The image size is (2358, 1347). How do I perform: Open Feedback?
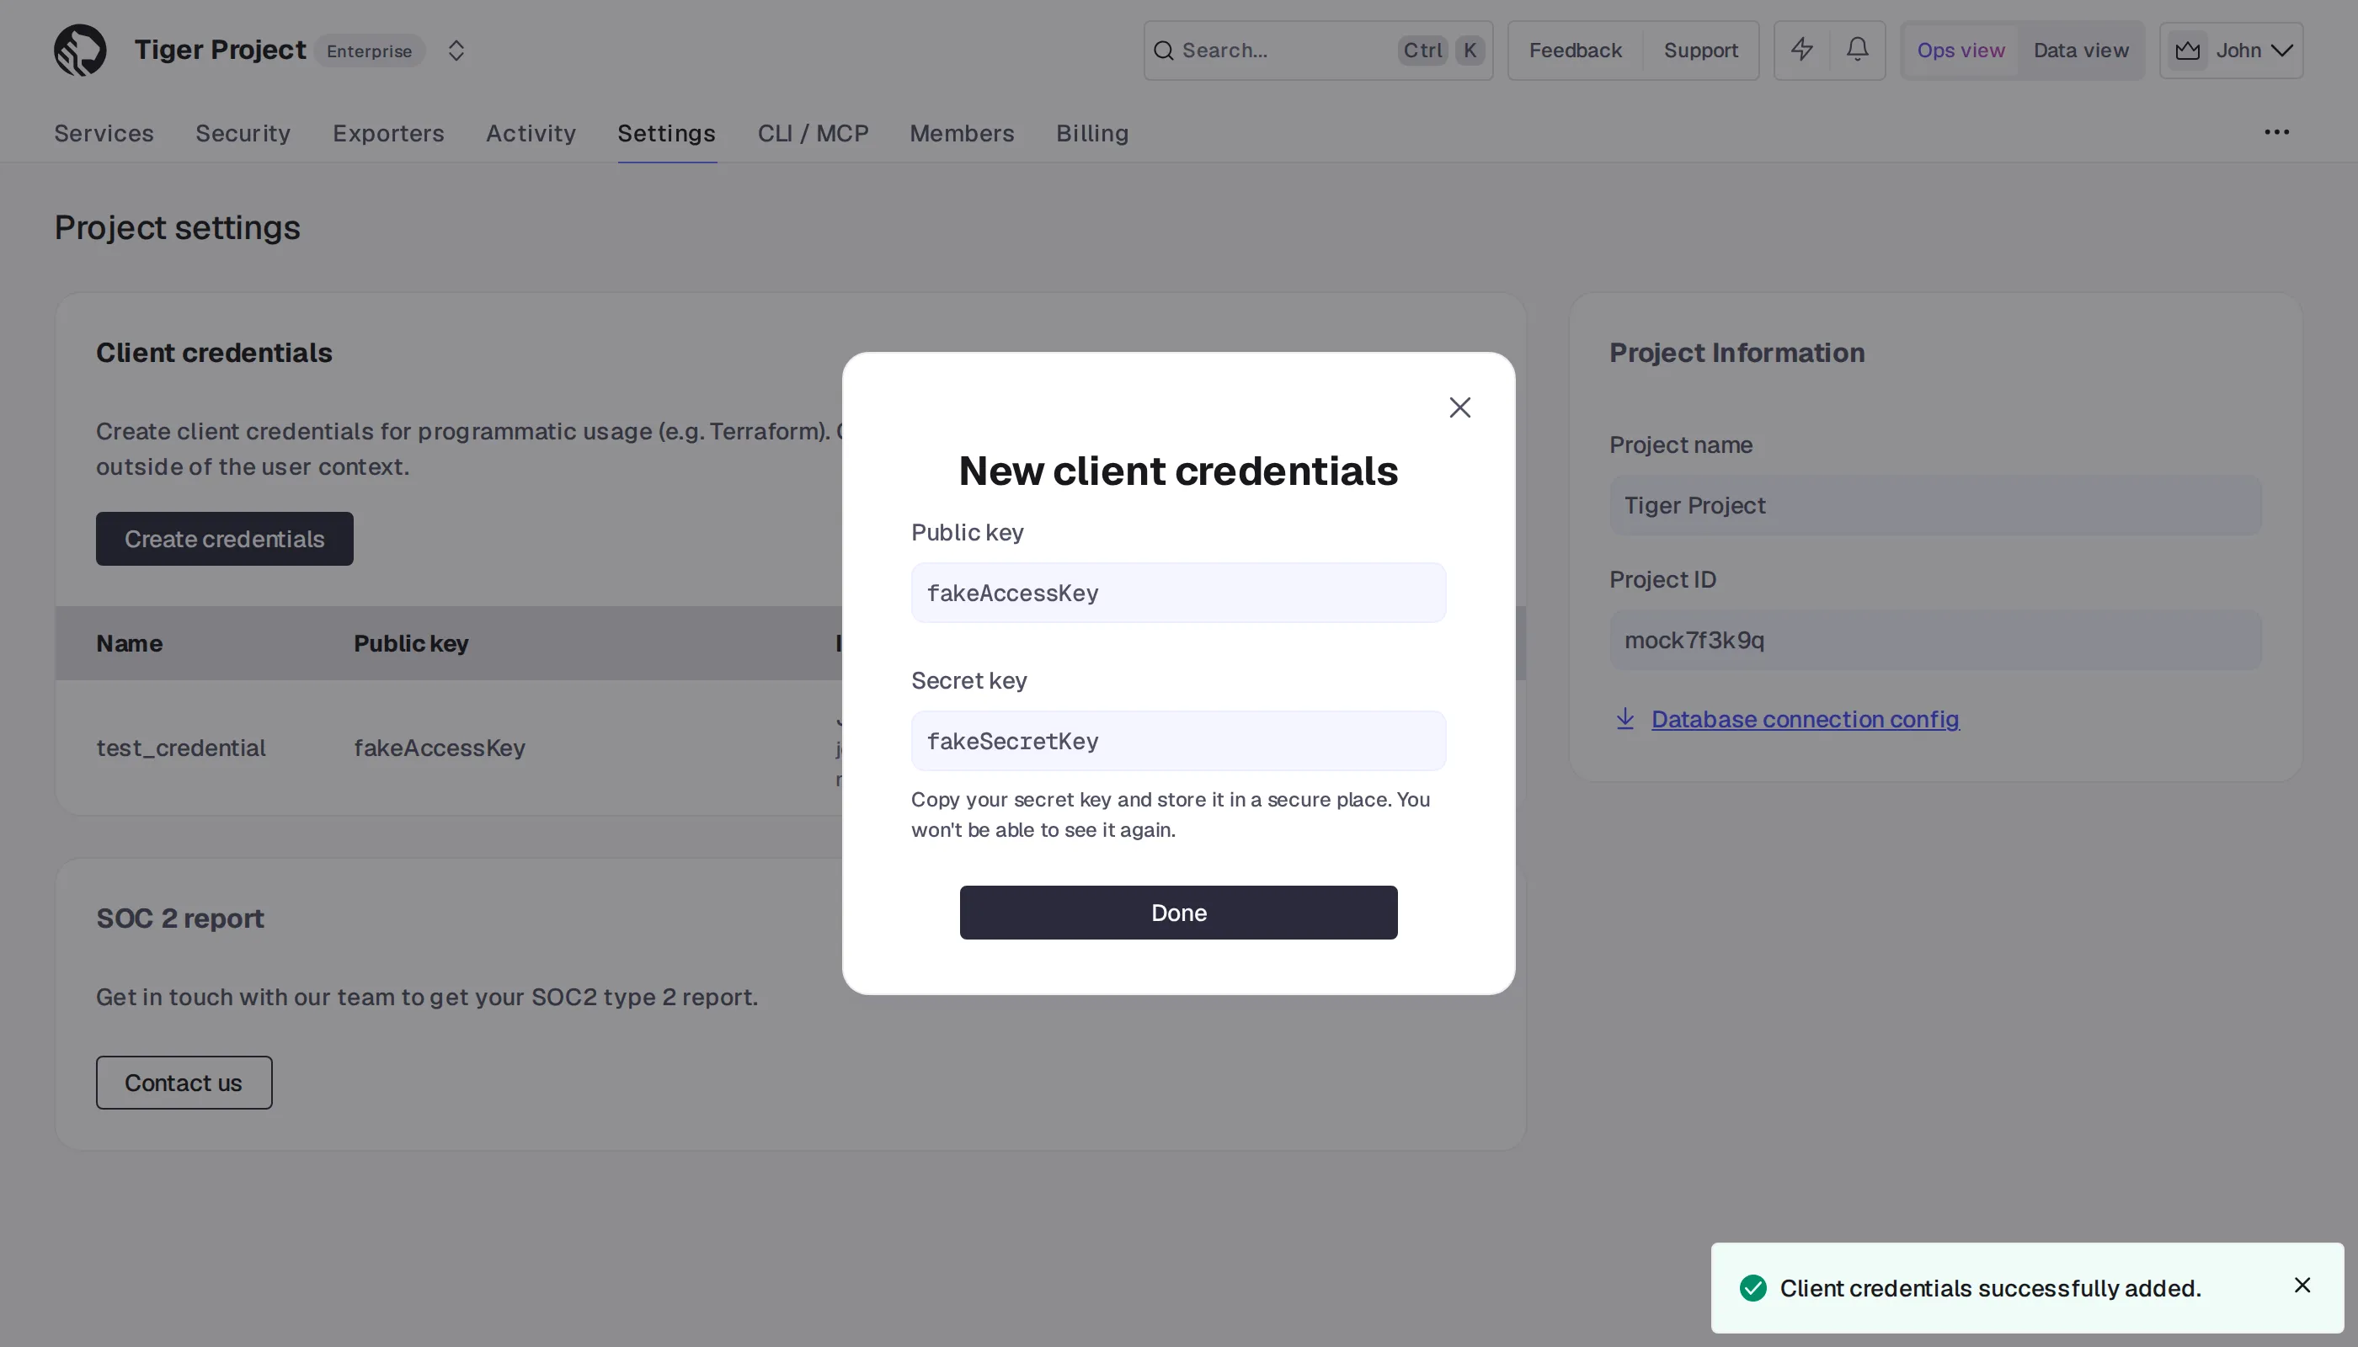[1575, 50]
